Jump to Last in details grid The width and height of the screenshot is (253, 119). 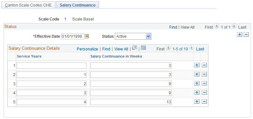200,49
